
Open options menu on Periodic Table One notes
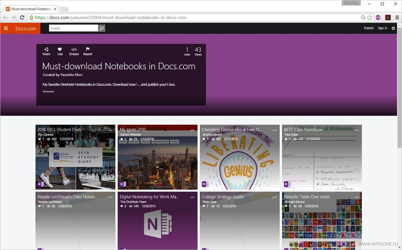[x=357, y=197]
